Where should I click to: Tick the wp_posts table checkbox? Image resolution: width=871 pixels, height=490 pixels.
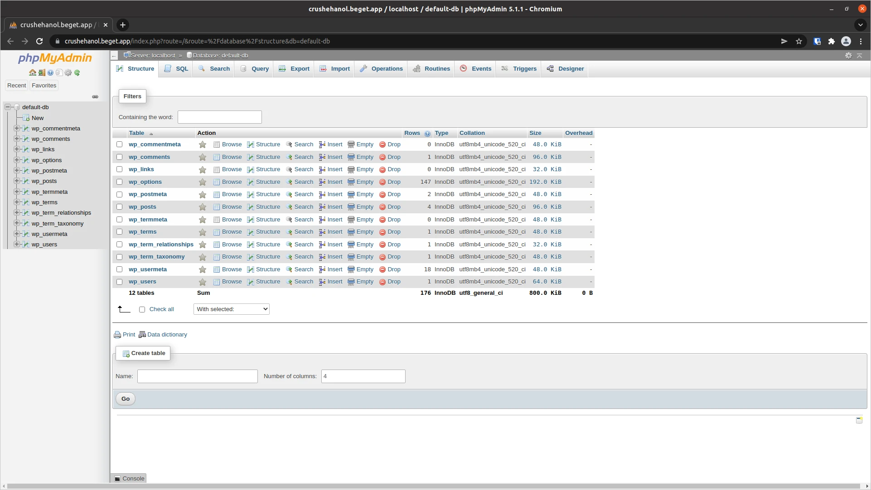(x=120, y=207)
